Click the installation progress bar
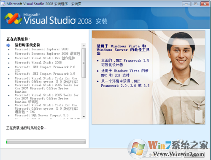 coord(46,141)
